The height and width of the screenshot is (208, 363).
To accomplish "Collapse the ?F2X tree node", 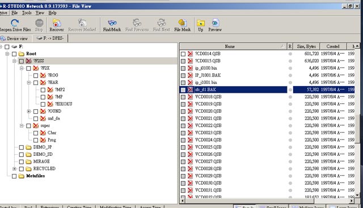I will click(x=22, y=68).
